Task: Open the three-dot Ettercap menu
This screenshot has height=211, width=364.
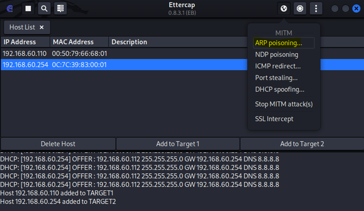Action: 316,9
